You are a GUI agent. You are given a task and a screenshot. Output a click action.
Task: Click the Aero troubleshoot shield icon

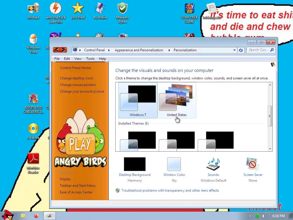click(x=118, y=190)
